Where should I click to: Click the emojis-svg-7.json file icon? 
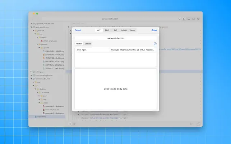[x=42, y=41]
